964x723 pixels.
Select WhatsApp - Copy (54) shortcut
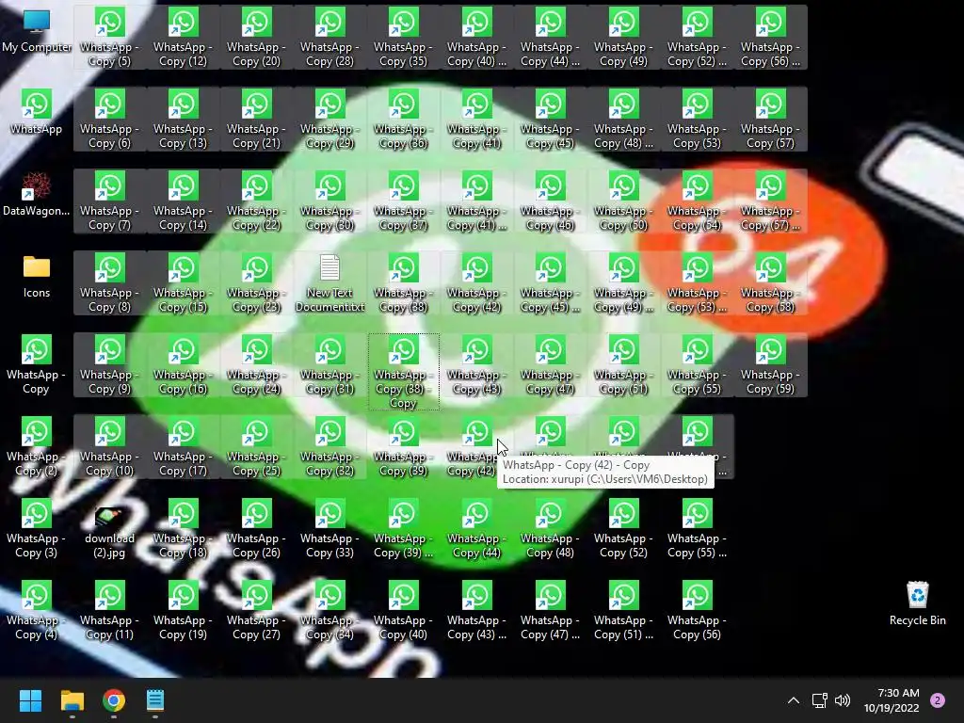[x=697, y=201]
